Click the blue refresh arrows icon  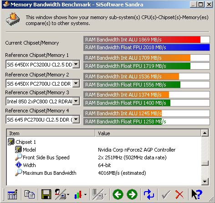149,194
